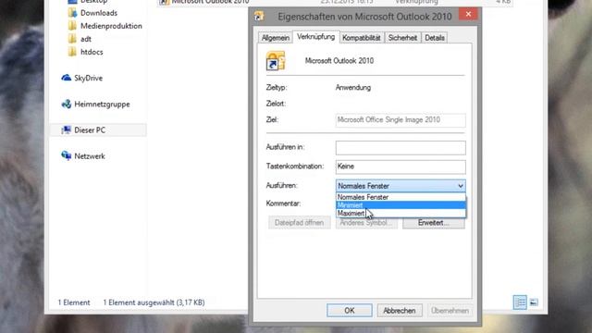
Task: Click the Downloads folder icon
Action: tap(72, 13)
